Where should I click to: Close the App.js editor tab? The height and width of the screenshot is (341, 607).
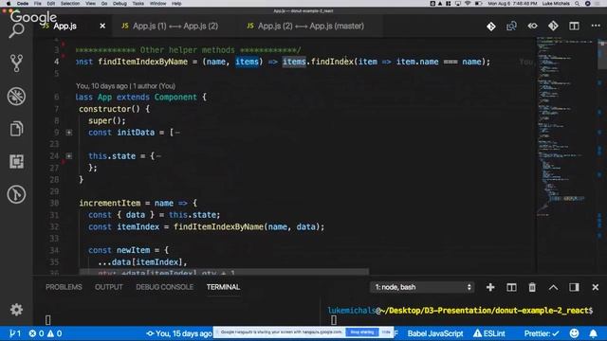(x=102, y=26)
